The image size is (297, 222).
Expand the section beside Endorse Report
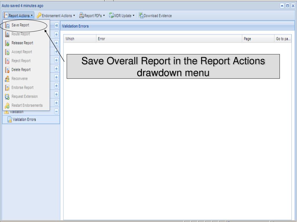coord(57,86)
